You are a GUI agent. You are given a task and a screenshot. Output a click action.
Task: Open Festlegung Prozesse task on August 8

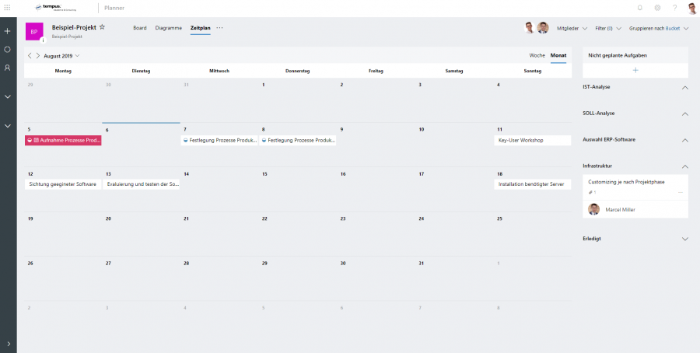(298, 140)
